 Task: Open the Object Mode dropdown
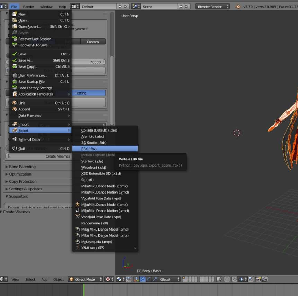(86, 279)
